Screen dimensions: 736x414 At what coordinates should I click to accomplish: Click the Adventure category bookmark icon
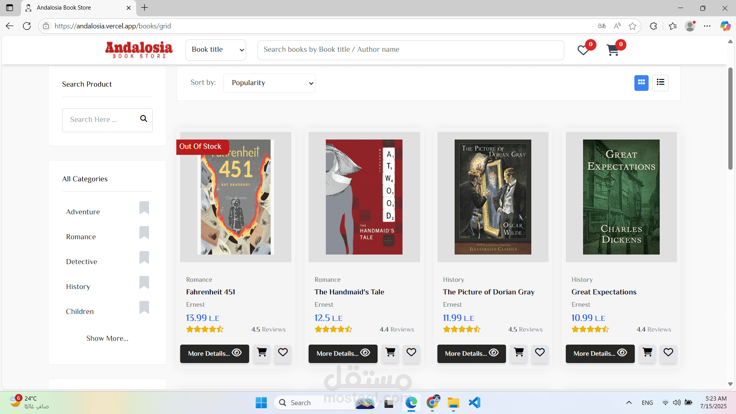(144, 207)
